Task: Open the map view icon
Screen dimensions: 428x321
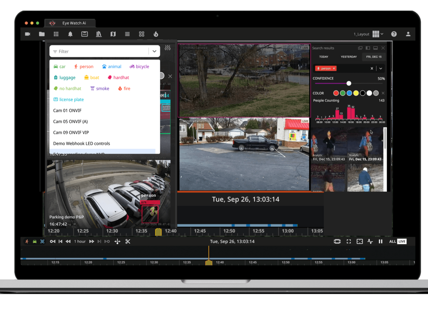Action: pos(113,34)
